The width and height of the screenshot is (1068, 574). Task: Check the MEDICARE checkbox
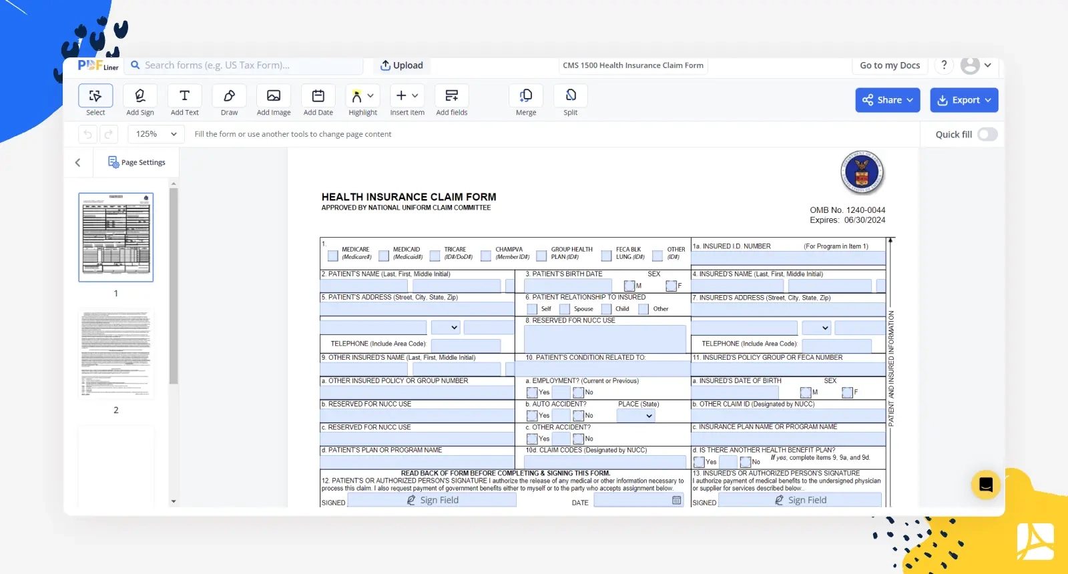[x=333, y=256]
